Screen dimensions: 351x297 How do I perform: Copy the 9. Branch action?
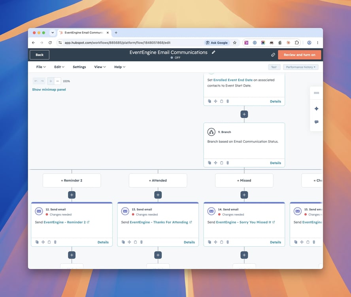(x=209, y=163)
